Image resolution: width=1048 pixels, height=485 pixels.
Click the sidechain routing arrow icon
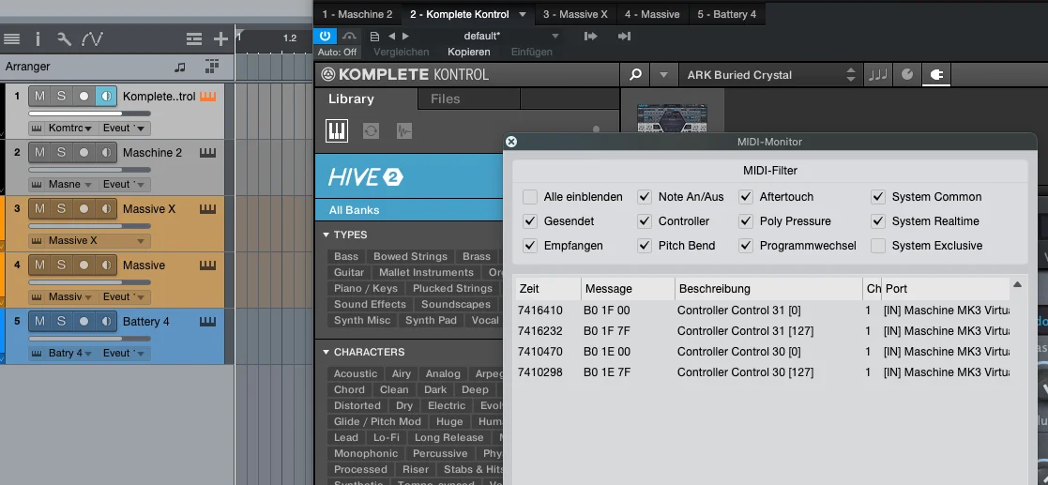pyautogui.click(x=590, y=36)
